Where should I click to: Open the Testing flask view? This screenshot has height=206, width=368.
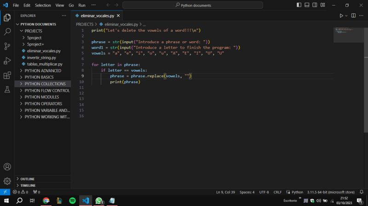[x=7, y=89]
